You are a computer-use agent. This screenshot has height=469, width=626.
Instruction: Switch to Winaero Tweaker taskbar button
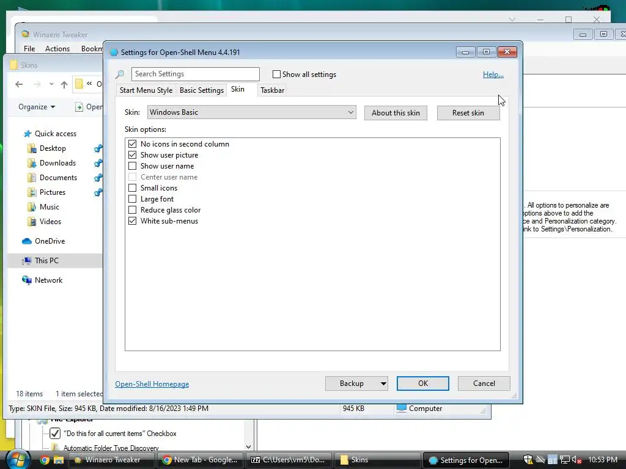[112, 460]
